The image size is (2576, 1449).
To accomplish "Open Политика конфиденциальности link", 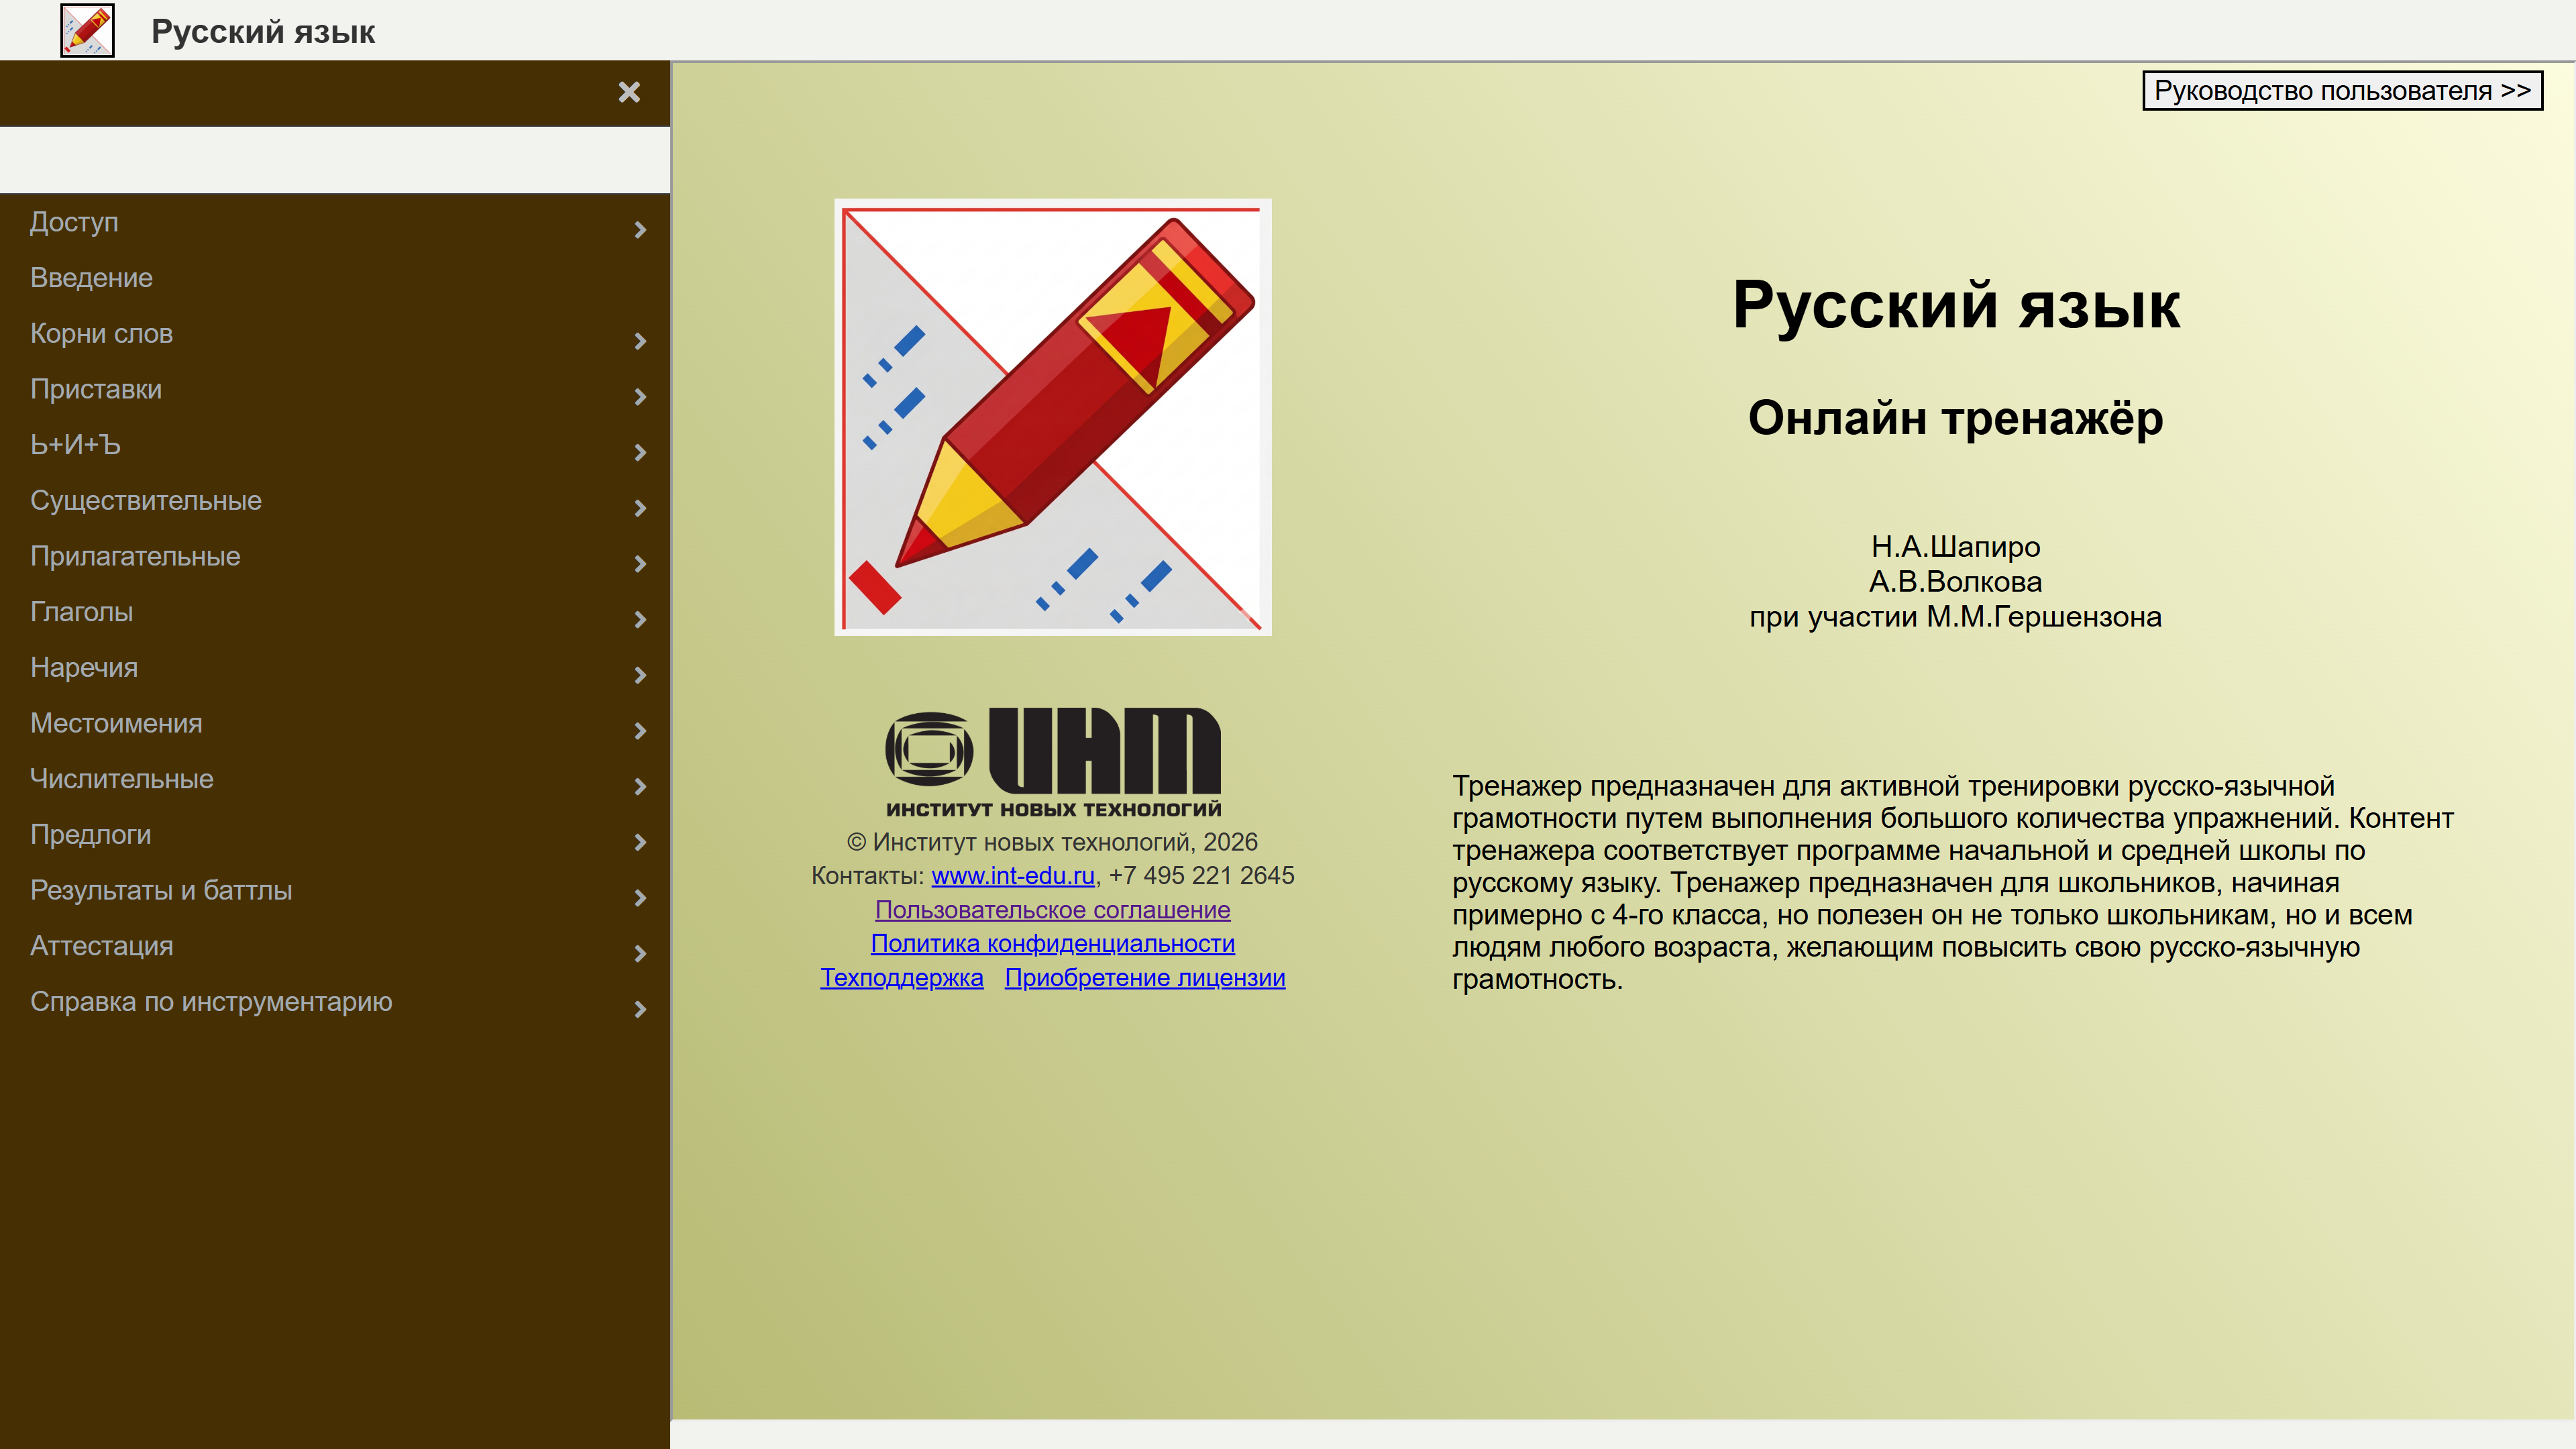I will 1052,944.
